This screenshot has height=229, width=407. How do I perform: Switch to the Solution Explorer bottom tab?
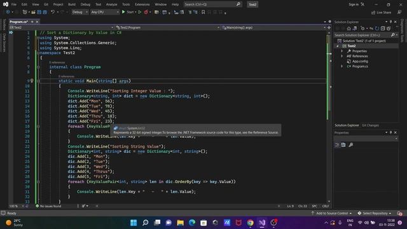tap(347, 125)
